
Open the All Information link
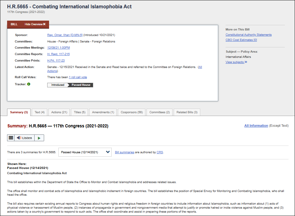coord(256,126)
